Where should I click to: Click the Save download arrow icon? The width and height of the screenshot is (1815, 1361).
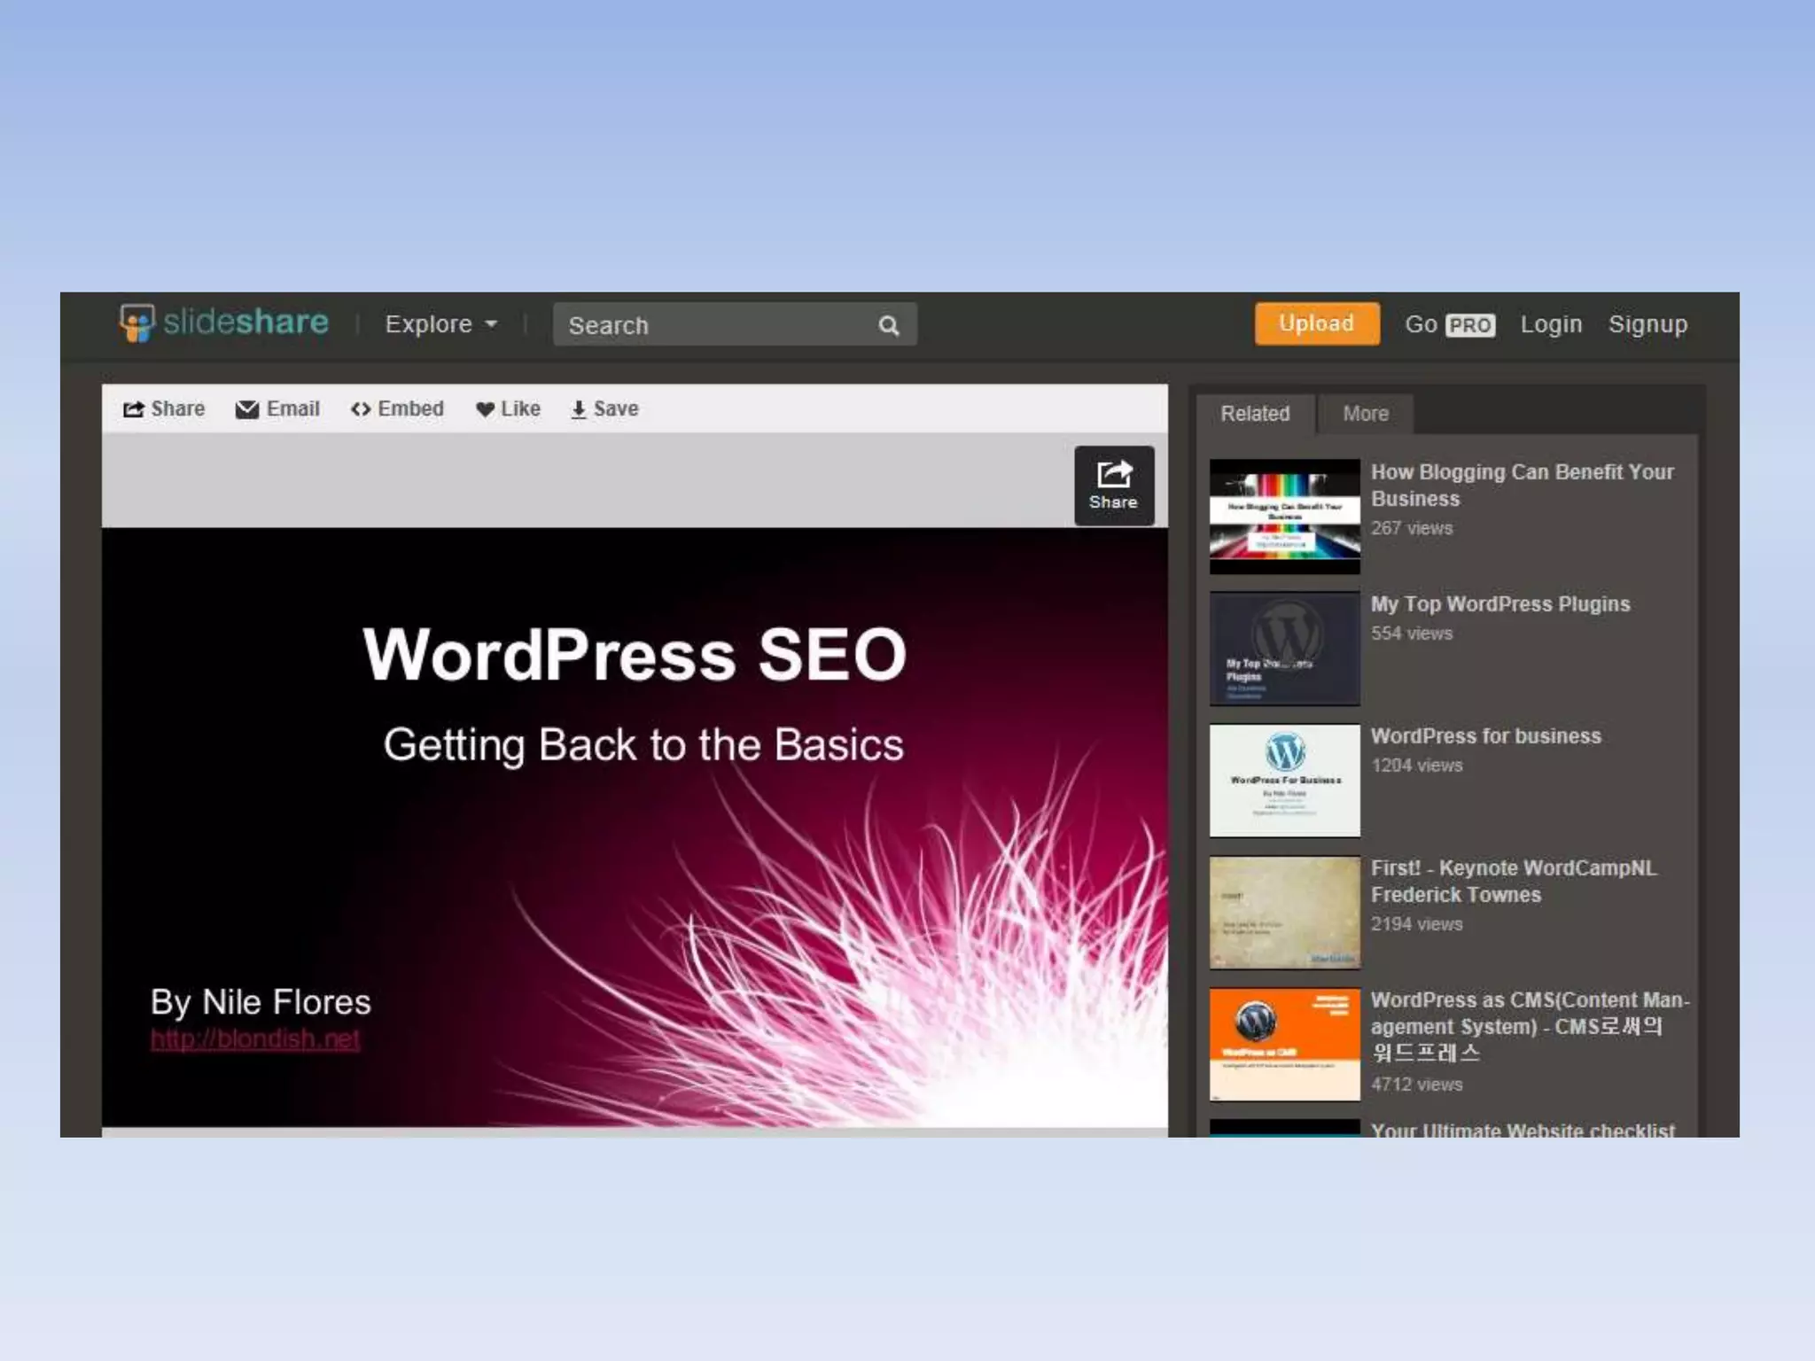tap(579, 409)
